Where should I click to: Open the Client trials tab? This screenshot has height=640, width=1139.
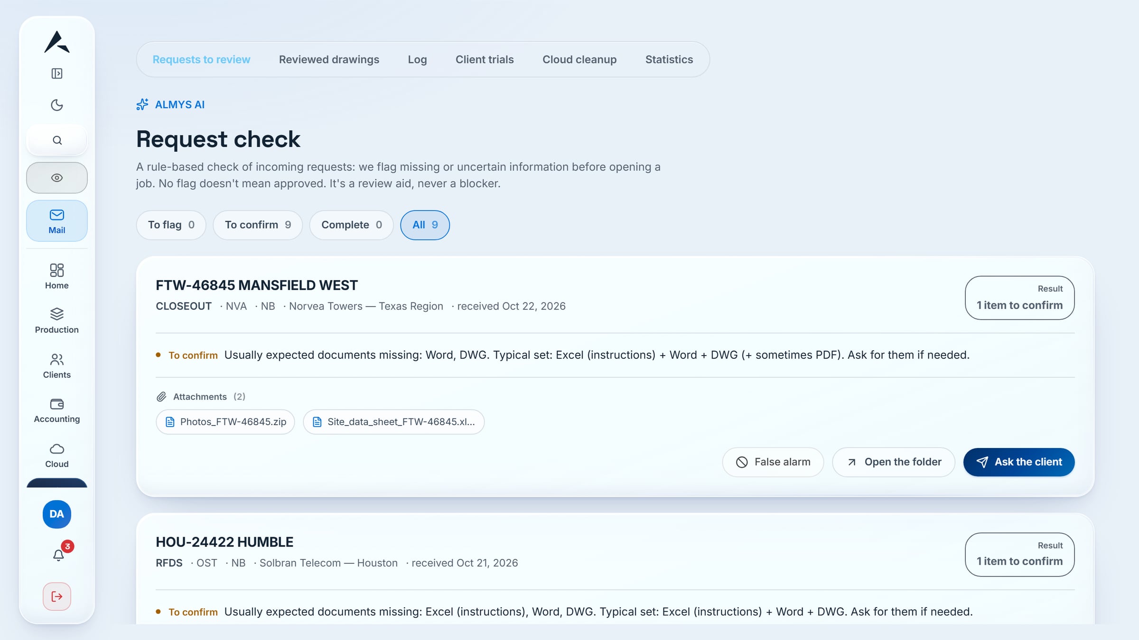pyautogui.click(x=485, y=60)
